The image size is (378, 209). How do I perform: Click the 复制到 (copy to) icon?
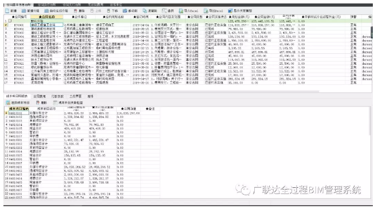coord(145,11)
